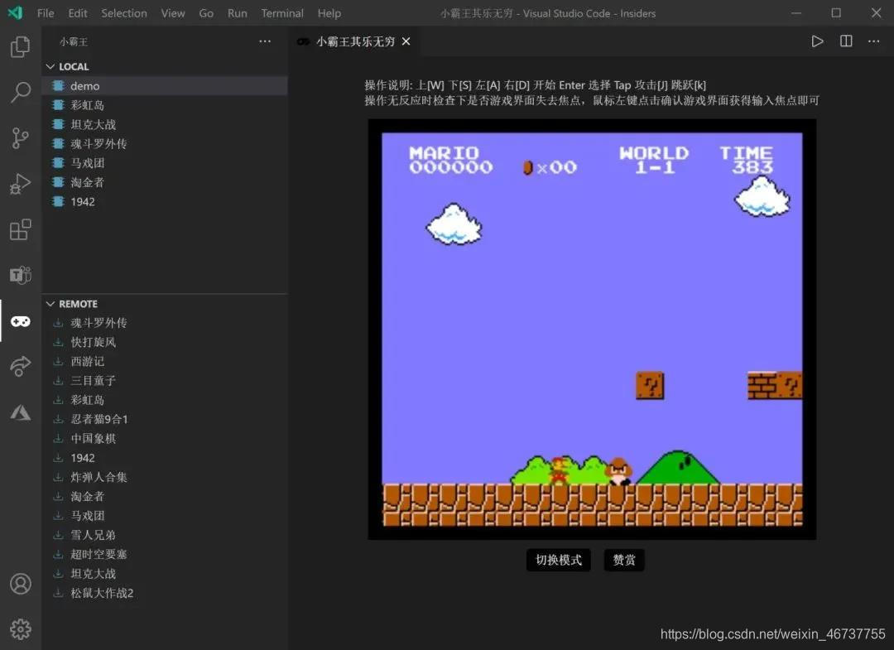Viewport: 894px width, 650px height.
Task: Open the Search view icon
Action: point(21,92)
